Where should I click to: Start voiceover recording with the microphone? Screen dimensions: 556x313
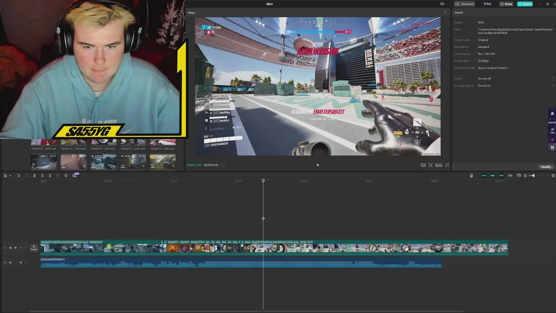pos(471,176)
